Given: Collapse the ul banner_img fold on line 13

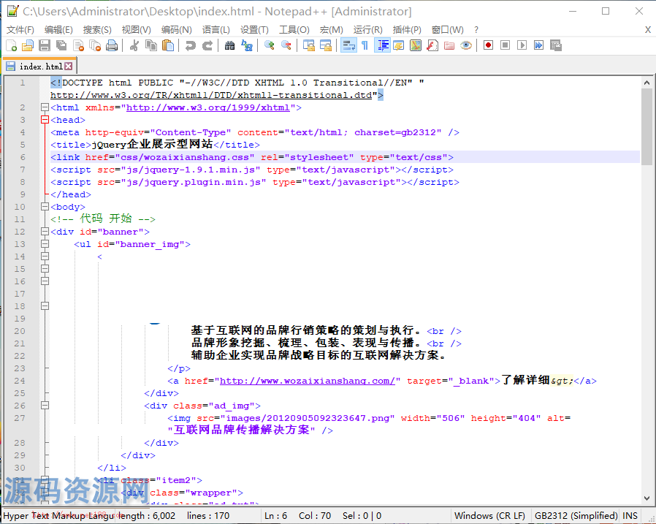Looking at the screenshot, I should pyautogui.click(x=45, y=244).
